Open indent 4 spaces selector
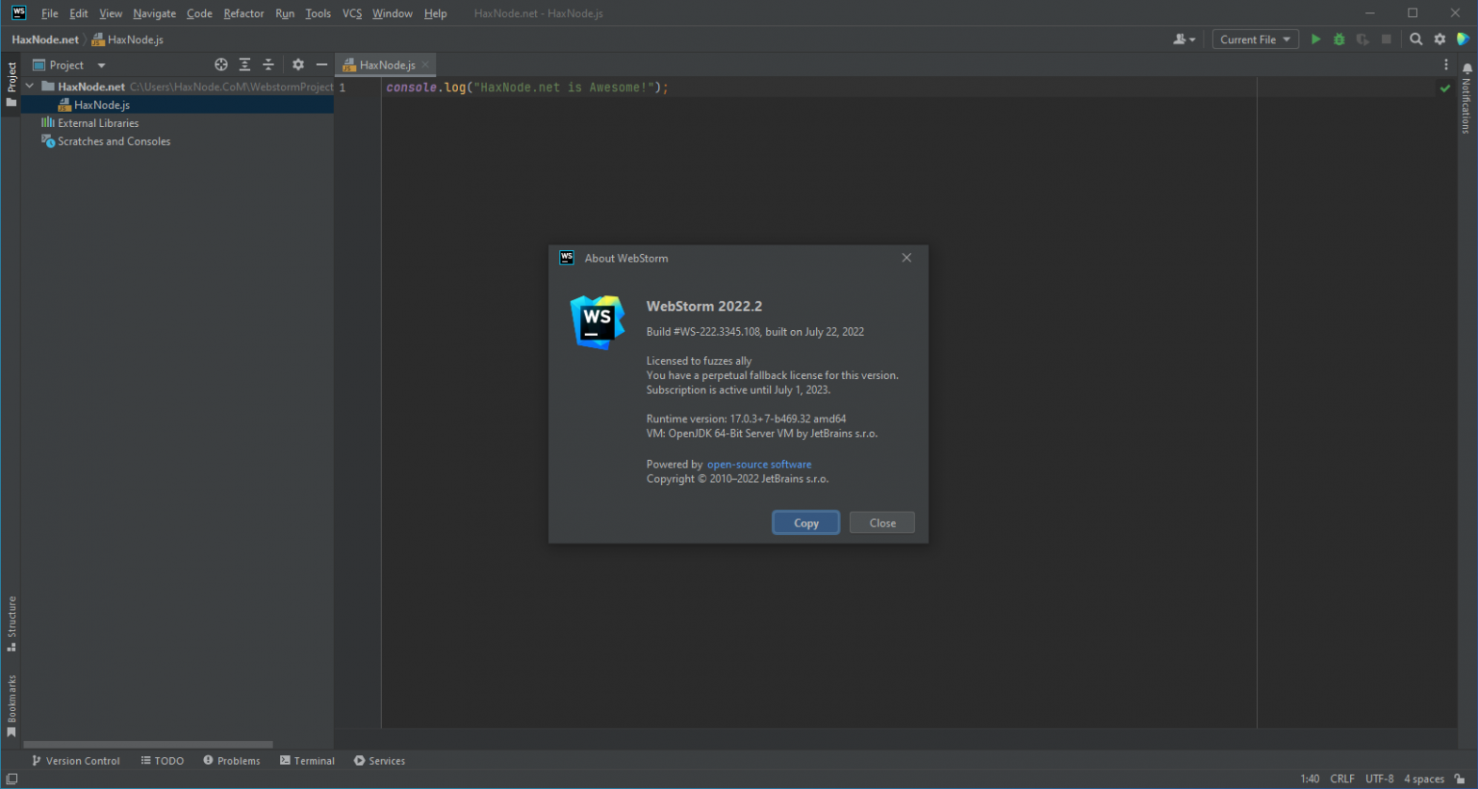 click(x=1424, y=778)
